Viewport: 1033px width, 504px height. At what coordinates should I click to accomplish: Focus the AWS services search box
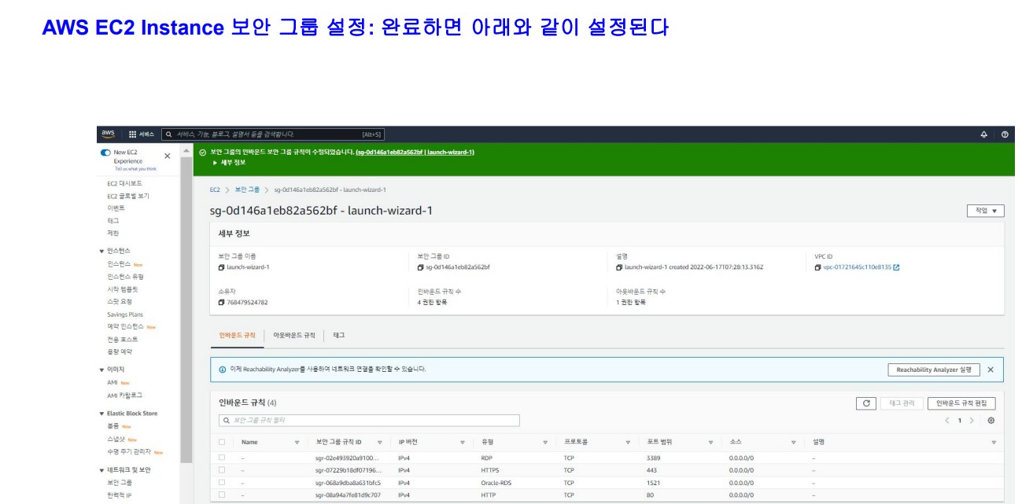pyautogui.click(x=273, y=134)
